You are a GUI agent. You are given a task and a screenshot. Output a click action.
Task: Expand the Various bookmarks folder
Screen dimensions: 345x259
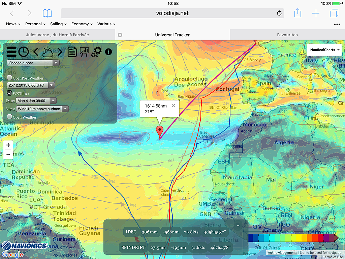(x=106, y=24)
